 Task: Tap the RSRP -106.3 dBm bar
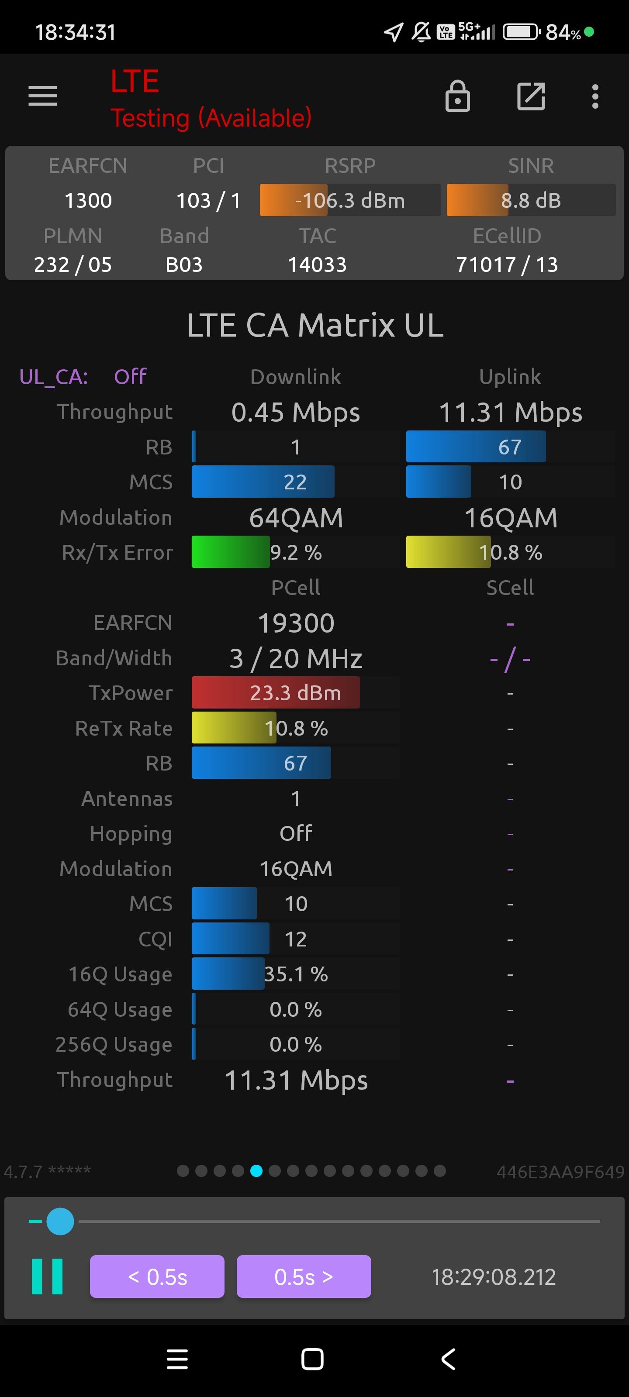pos(350,200)
